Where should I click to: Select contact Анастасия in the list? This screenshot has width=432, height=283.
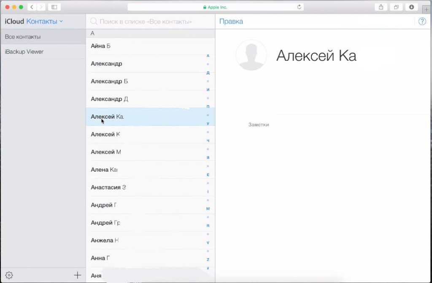(x=108, y=187)
